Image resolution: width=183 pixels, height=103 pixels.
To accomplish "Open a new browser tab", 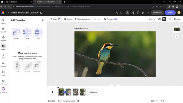I will (65, 2).
